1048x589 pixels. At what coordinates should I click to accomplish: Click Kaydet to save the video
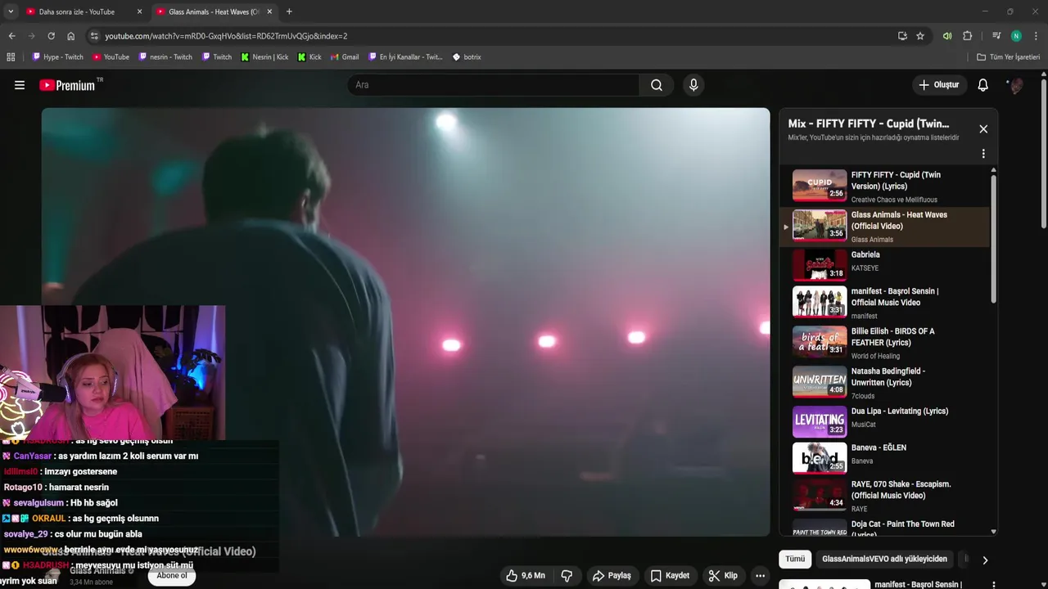(x=670, y=576)
